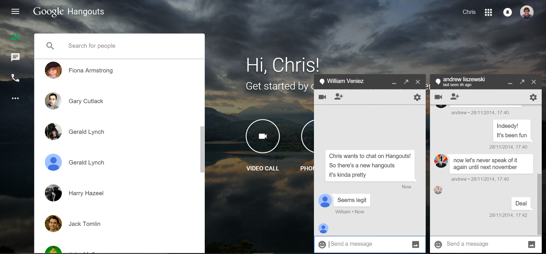Click Fiona Armstrong's avatar

(x=53, y=70)
